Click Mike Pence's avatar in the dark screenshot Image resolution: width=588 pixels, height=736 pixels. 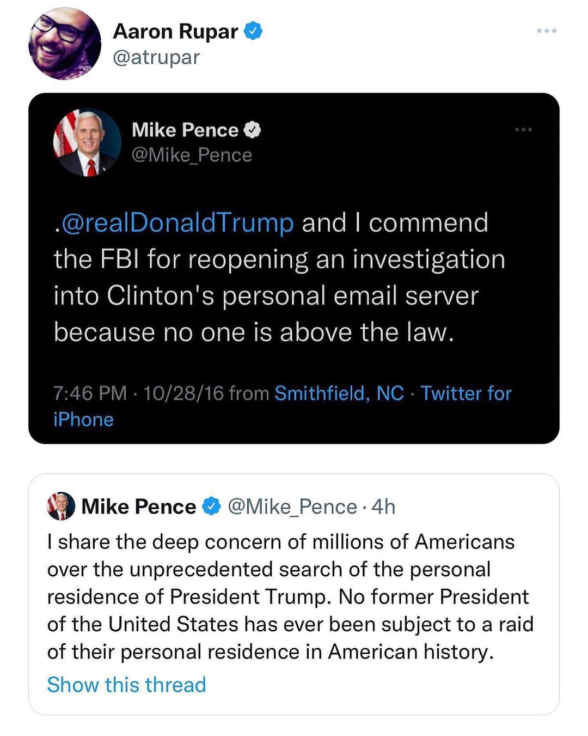(x=87, y=142)
